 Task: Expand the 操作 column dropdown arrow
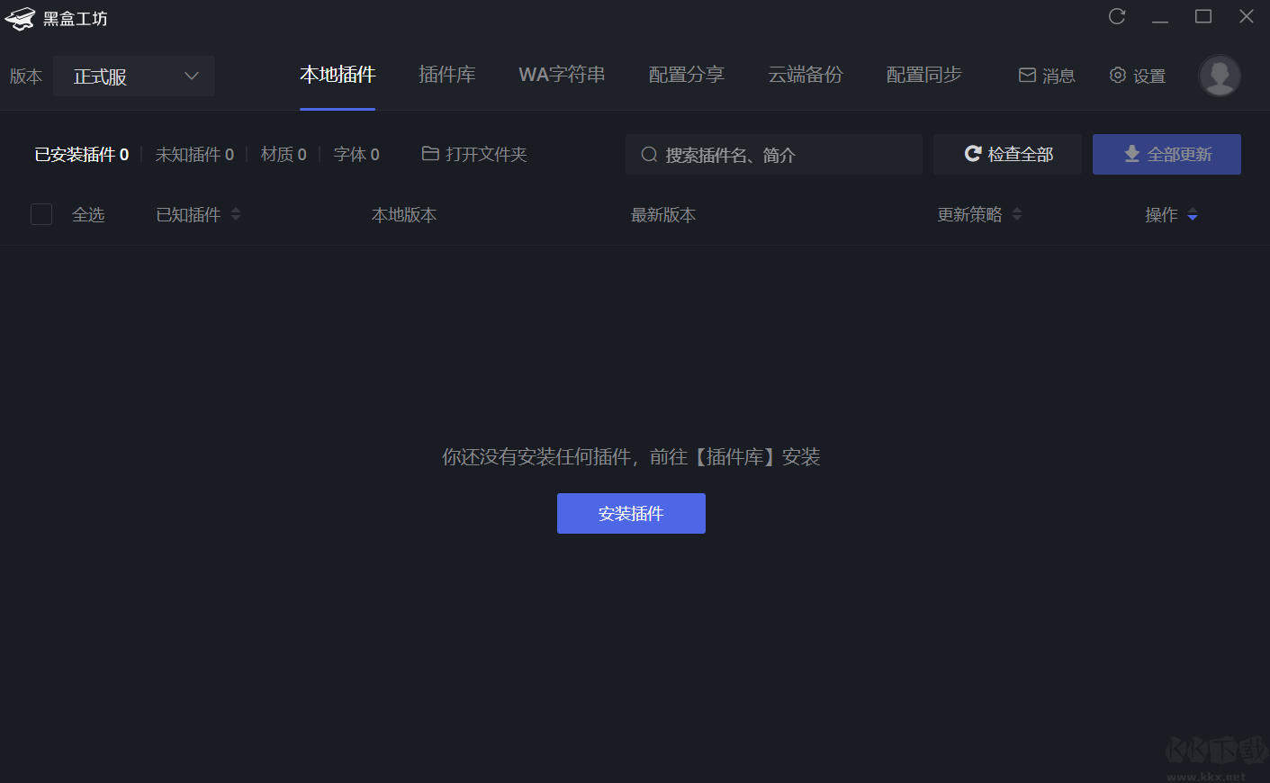pyautogui.click(x=1193, y=214)
